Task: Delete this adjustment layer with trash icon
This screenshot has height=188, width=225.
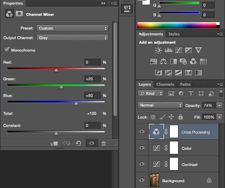Action: [103, 143]
